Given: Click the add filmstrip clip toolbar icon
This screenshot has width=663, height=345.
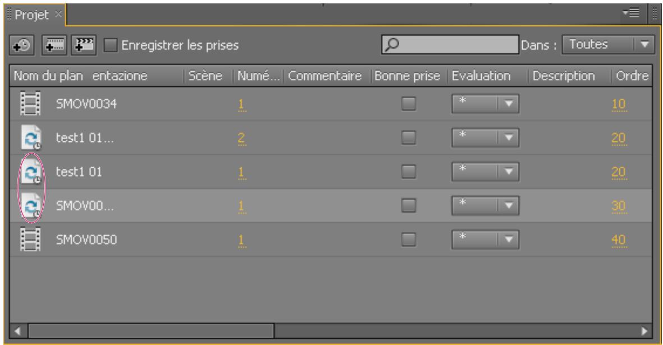Looking at the screenshot, I should 54,45.
